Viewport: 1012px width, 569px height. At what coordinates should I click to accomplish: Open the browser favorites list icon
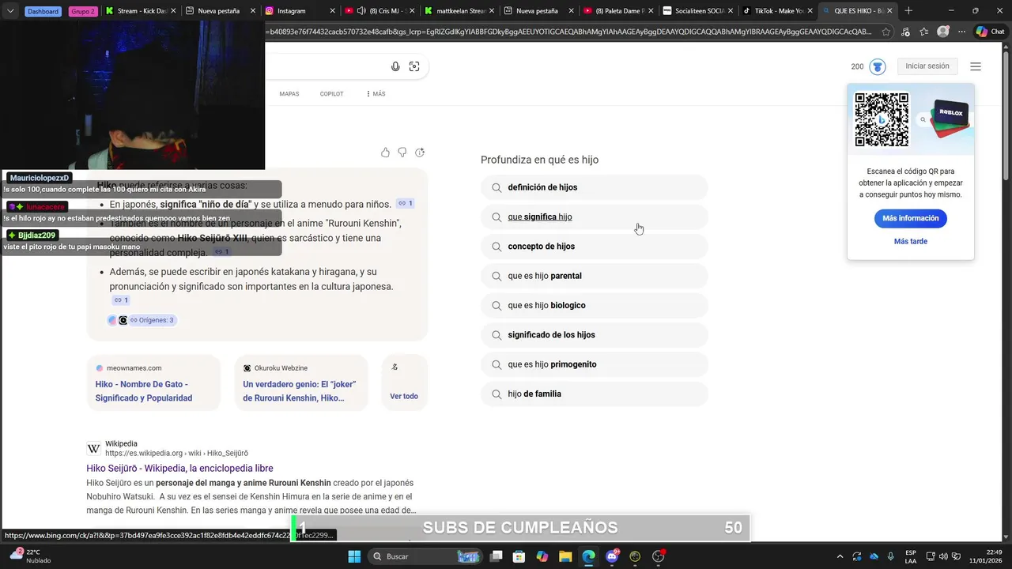924,32
